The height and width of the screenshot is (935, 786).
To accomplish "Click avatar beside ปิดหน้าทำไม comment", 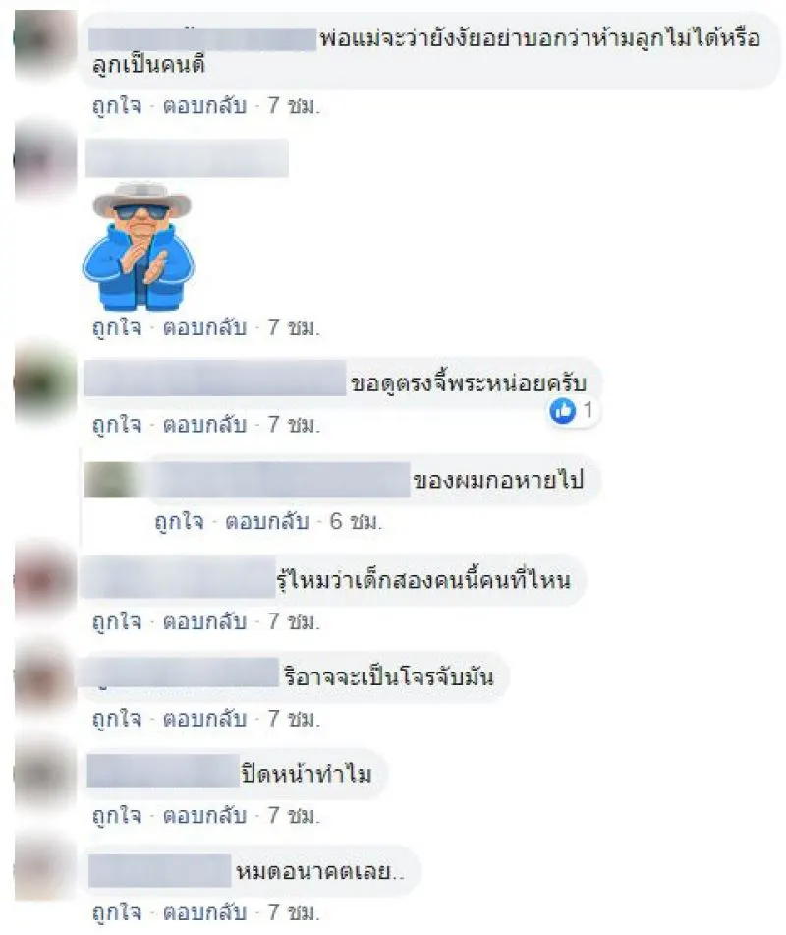I will [x=45, y=775].
